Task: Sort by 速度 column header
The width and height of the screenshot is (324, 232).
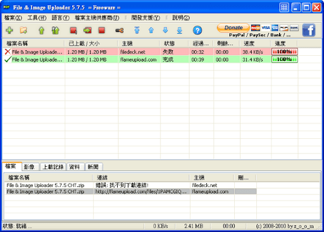Action: (x=256, y=44)
